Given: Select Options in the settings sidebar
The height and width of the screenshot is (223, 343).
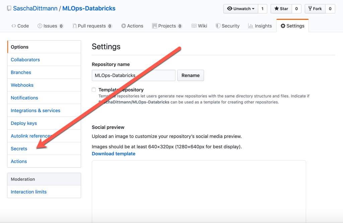Looking at the screenshot, I should [x=44, y=47].
